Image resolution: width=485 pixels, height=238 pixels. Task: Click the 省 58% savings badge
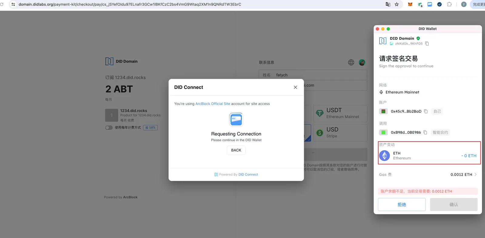(x=150, y=128)
